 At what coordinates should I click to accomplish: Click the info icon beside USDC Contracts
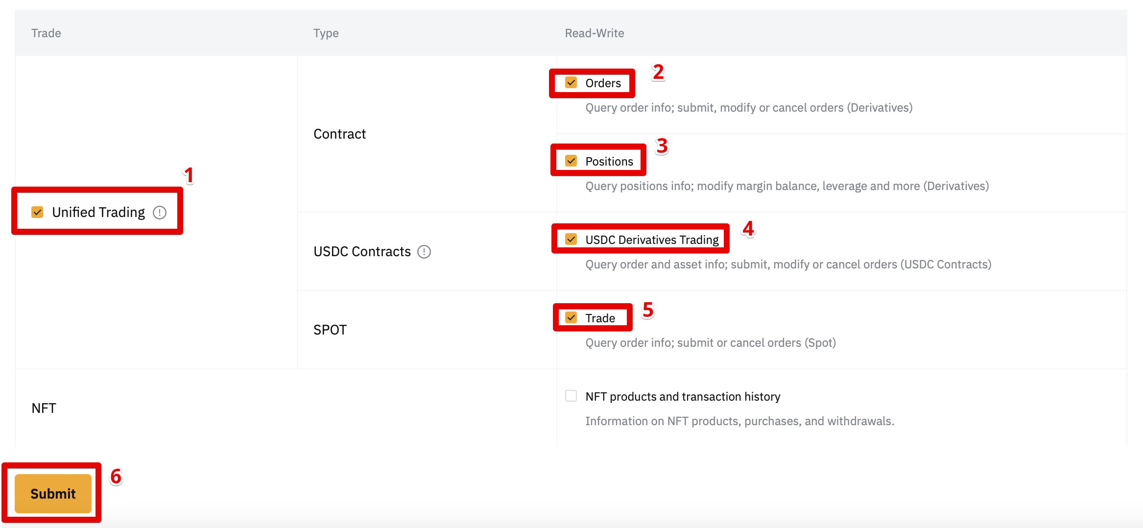point(424,252)
